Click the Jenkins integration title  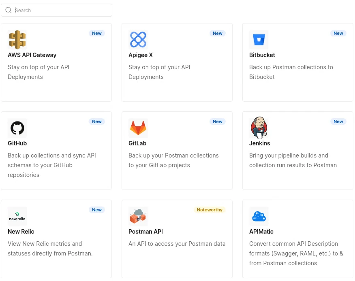coord(259,143)
